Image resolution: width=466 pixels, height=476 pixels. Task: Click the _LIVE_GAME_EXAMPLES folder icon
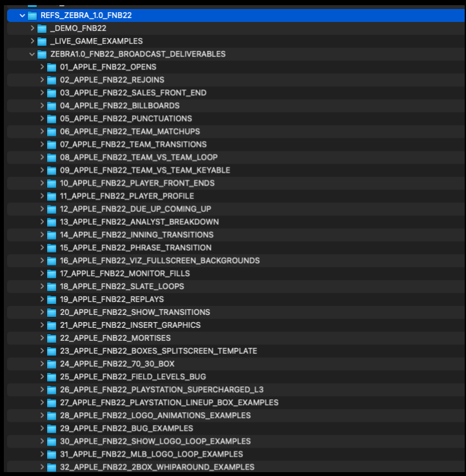coord(42,41)
